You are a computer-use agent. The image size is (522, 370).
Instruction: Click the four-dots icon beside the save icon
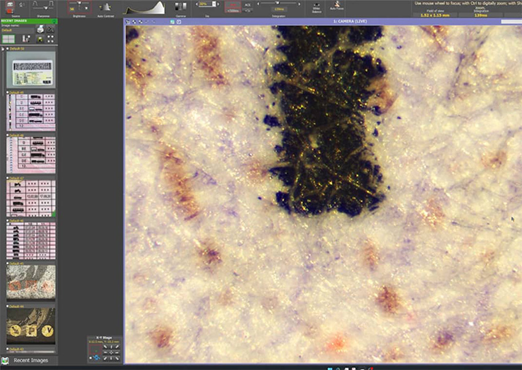[50, 39]
